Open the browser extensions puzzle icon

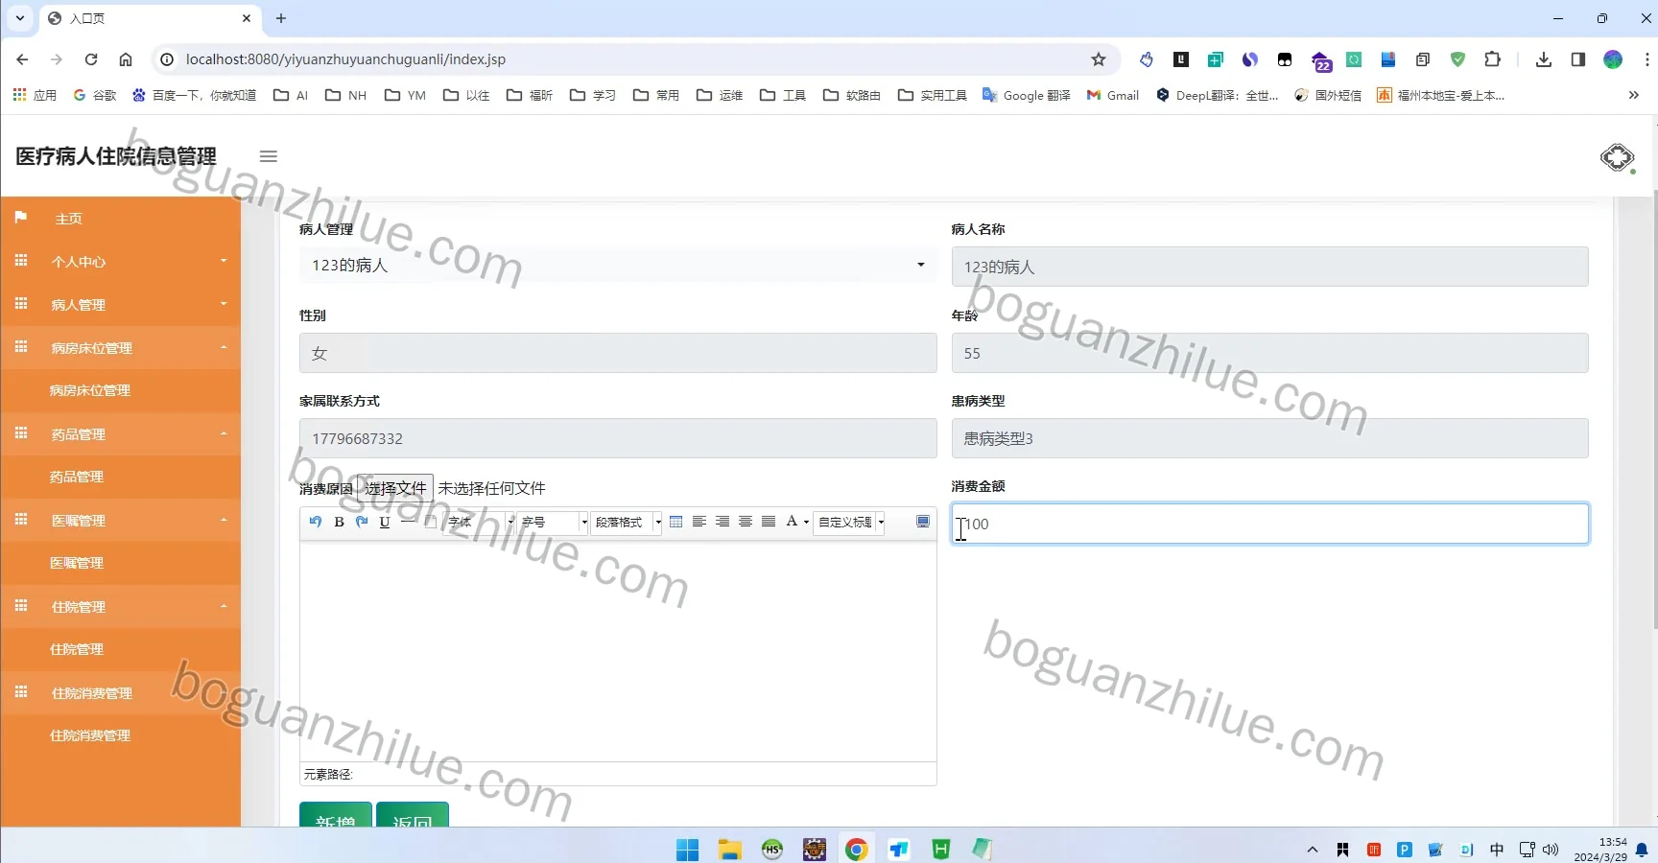1492,59
